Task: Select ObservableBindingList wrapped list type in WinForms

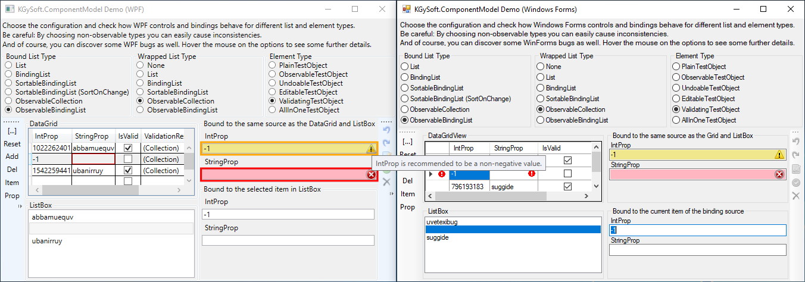Action: (x=572, y=120)
